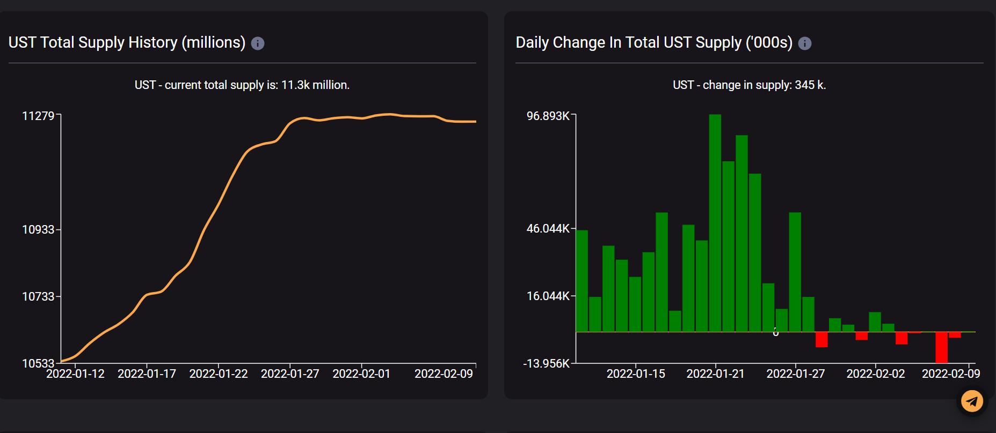Click the largest red bar near 2022-02-09
This screenshot has height=433, width=996.
[941, 347]
